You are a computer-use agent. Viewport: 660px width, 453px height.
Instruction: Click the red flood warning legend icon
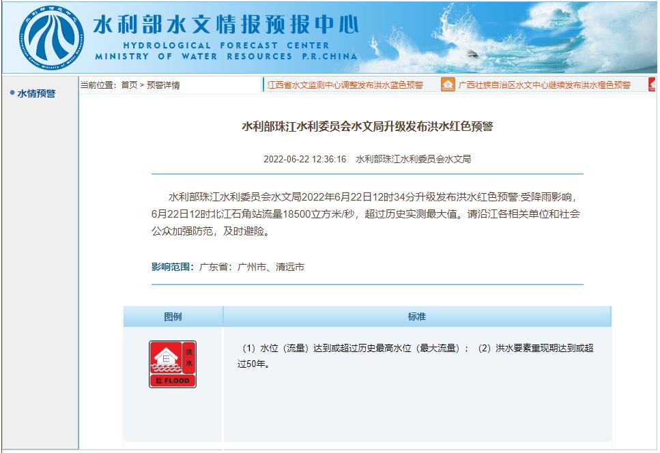tap(173, 364)
